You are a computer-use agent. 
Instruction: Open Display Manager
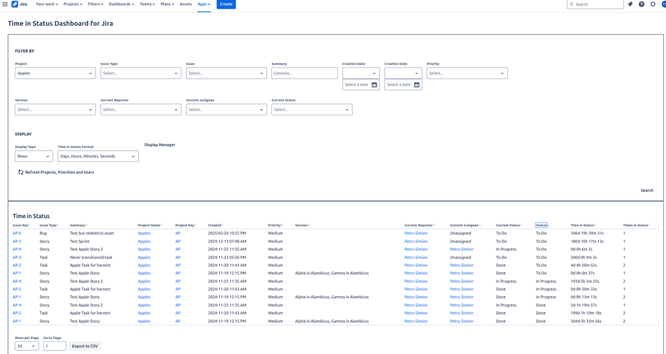pyautogui.click(x=160, y=145)
